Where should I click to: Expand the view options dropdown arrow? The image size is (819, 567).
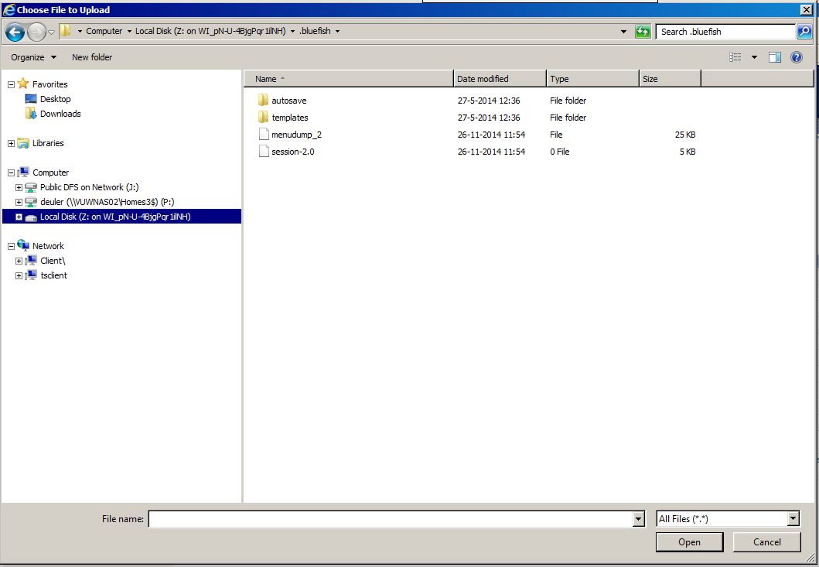coord(754,57)
